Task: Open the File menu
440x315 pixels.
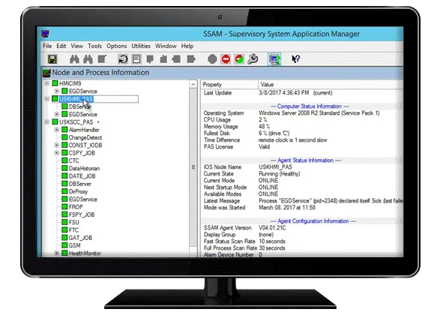Action: tap(47, 46)
